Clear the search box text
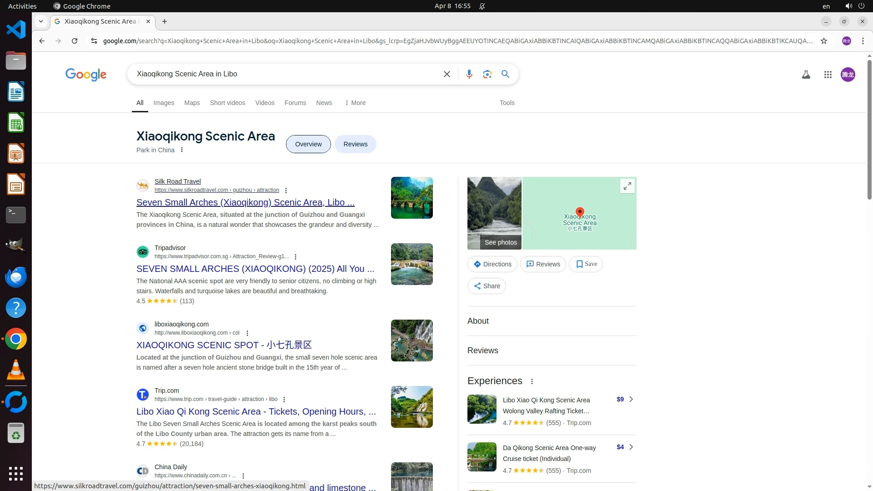The width and height of the screenshot is (873, 491). (x=447, y=74)
